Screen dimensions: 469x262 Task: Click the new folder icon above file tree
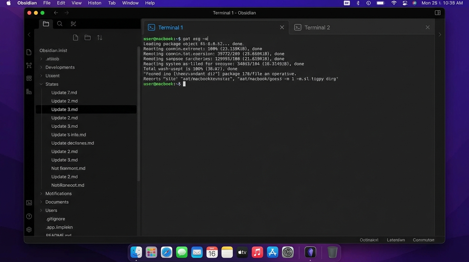[x=88, y=38]
